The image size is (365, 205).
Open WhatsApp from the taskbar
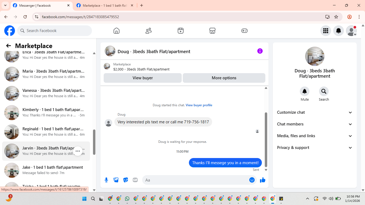click(x=127, y=199)
